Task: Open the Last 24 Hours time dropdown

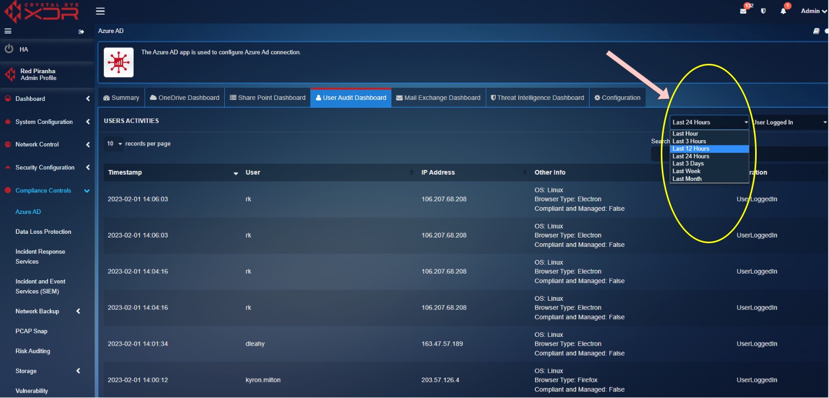Action: (710, 122)
